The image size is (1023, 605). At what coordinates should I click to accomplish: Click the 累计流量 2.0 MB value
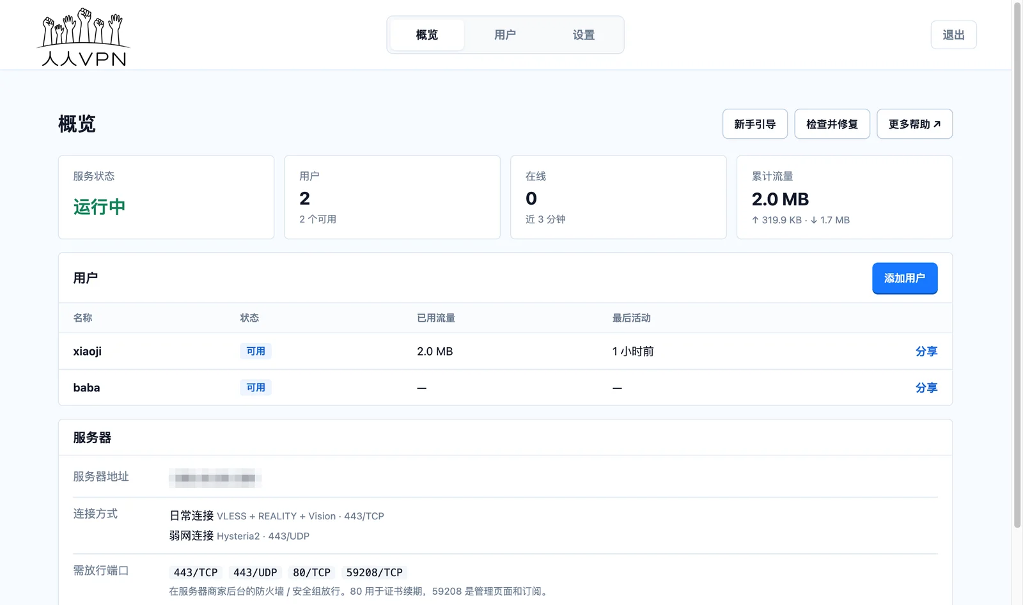pos(780,199)
